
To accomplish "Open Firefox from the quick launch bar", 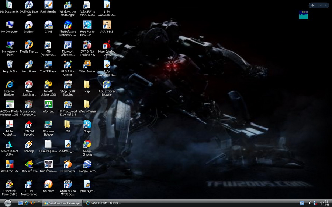I will pos(32,203).
